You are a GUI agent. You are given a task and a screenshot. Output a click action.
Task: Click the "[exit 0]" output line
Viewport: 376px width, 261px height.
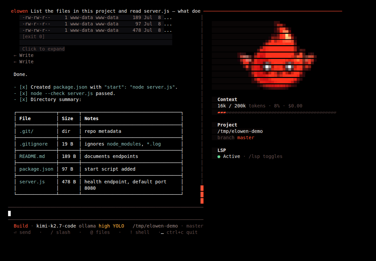[34, 36]
